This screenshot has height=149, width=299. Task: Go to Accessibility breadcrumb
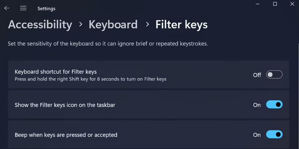[x=40, y=24]
